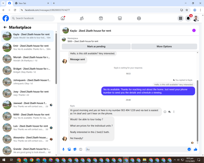
Task: Open Bridget conversation in chat list
Action: [27, 70]
